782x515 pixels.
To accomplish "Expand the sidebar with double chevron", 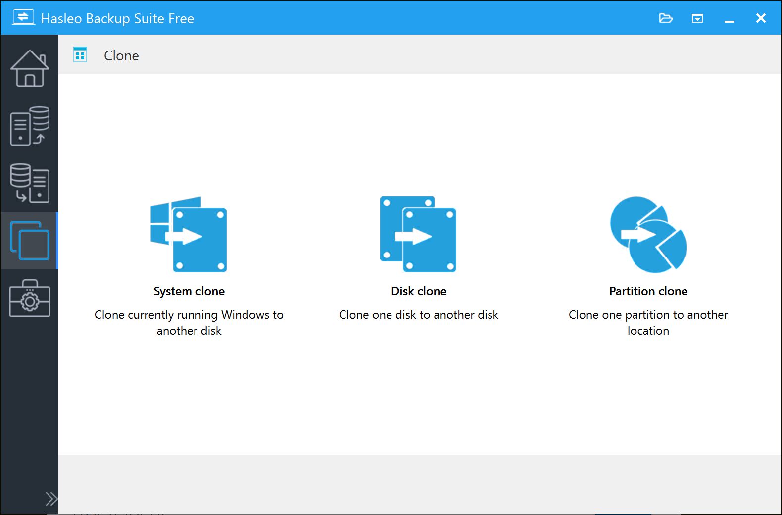I will (x=51, y=499).
